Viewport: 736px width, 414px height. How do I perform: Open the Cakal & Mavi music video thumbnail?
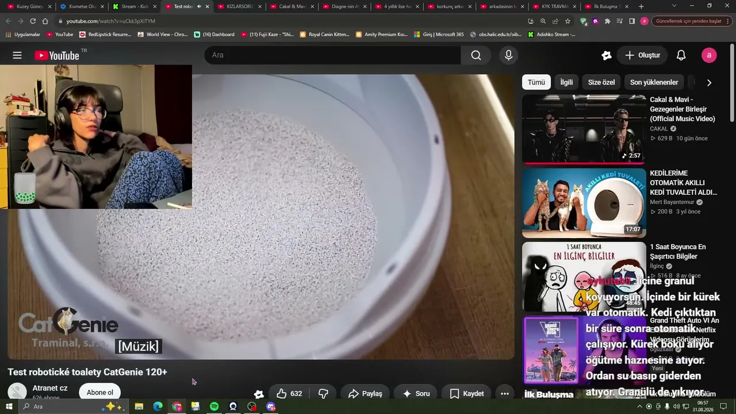584,129
